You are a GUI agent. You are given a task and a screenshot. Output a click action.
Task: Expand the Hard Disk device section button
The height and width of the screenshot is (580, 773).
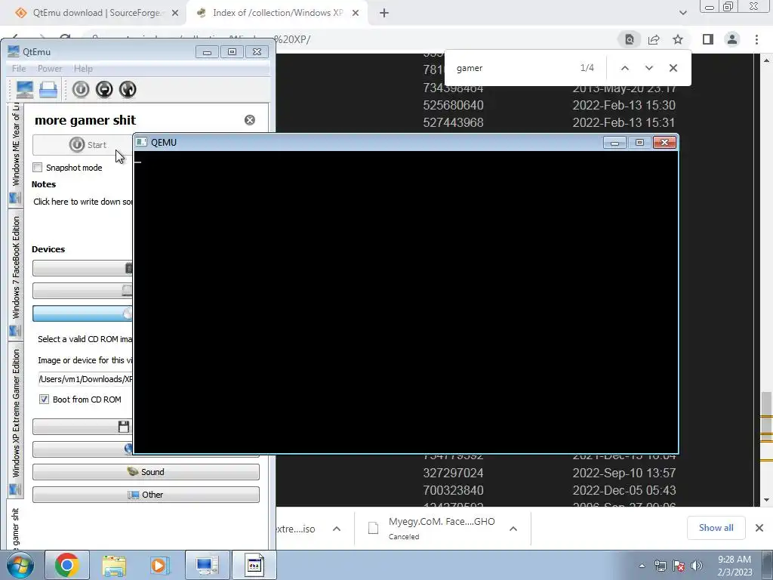(83, 291)
